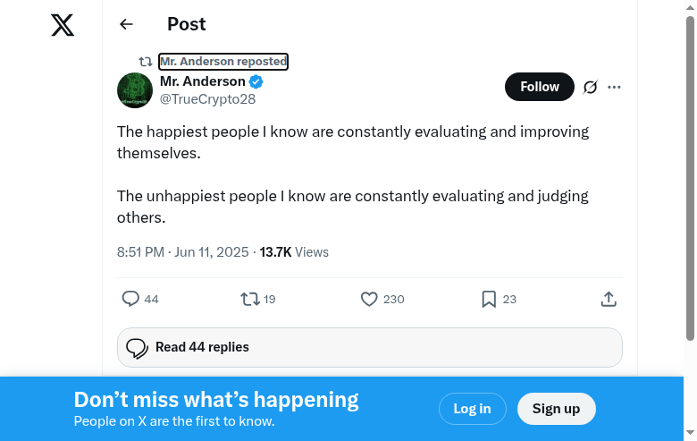This screenshot has height=441, width=697.
Task: Open the three-dot more options menu
Action: [x=614, y=87]
